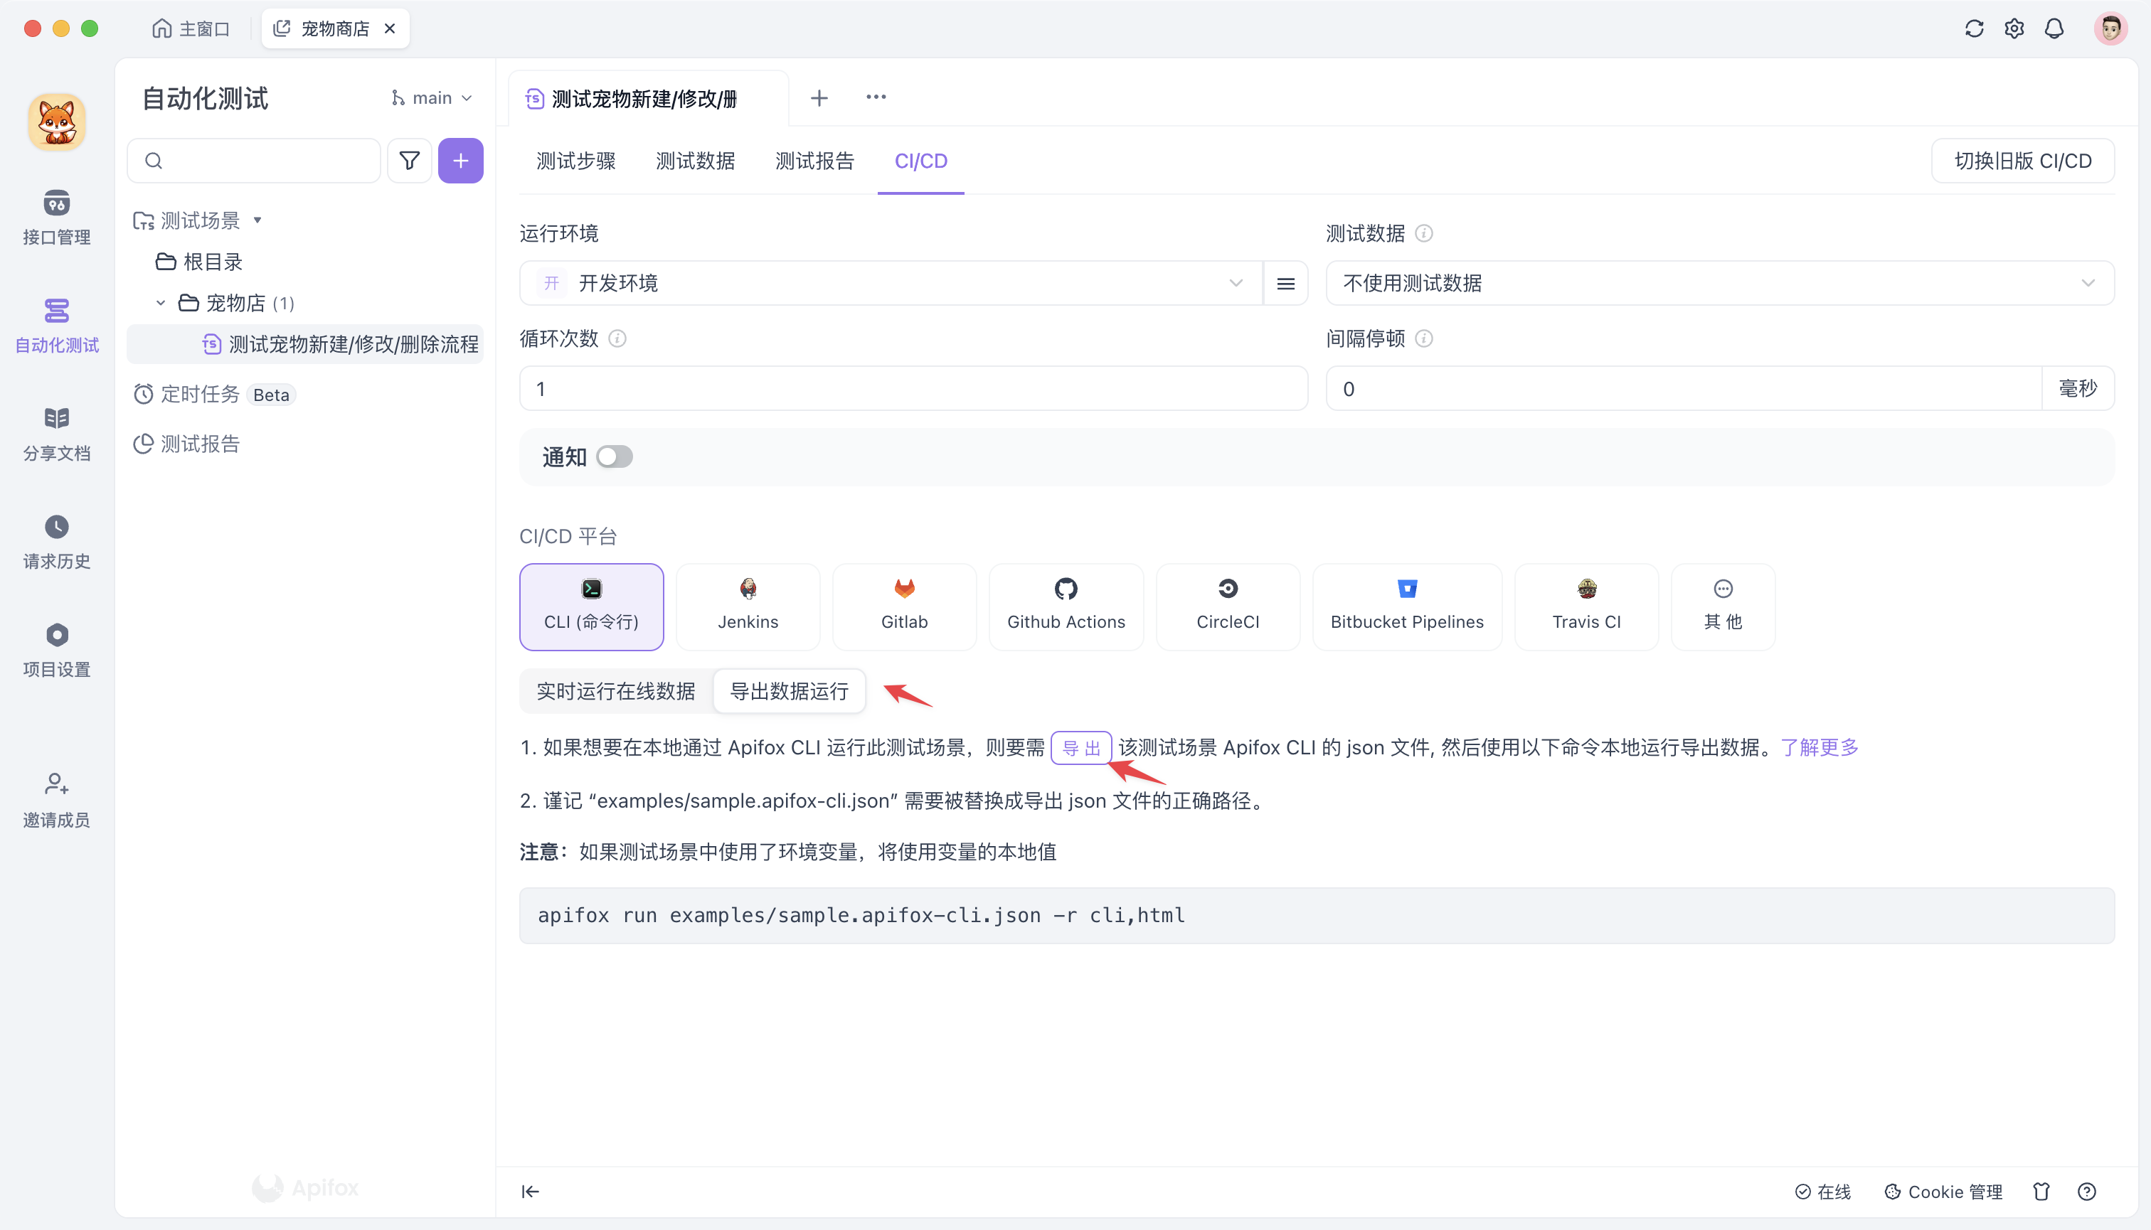2151x1230 pixels.
Task: Enable the 通知 switch
Action: click(615, 456)
